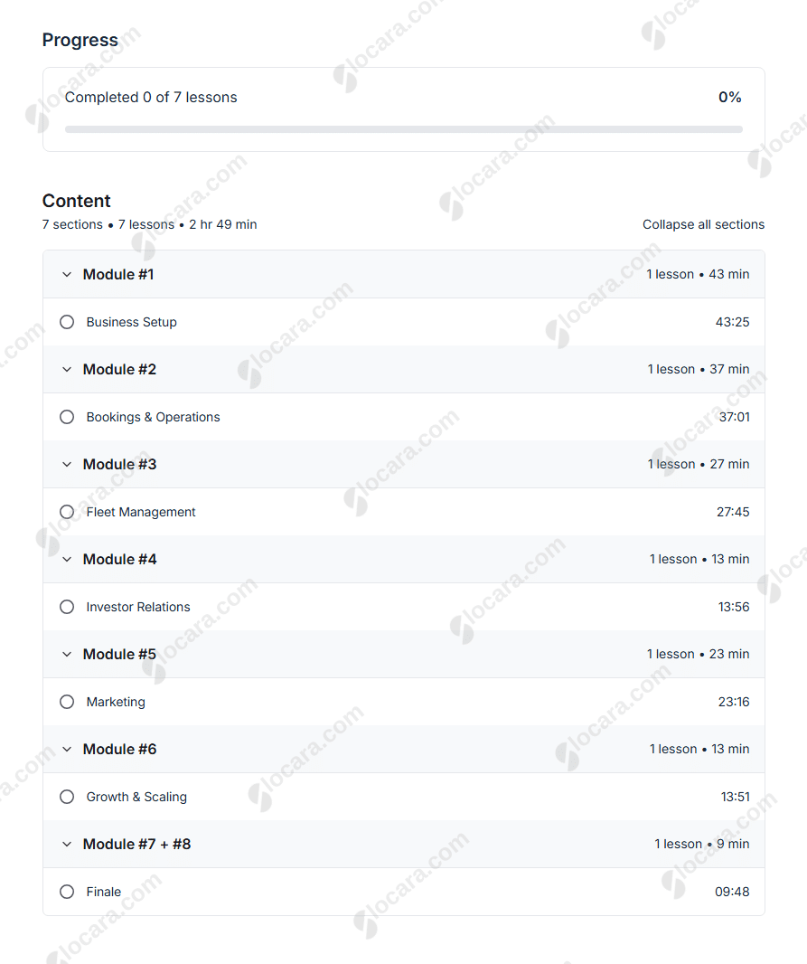This screenshot has height=964, width=807.
Task: Mark Investor Relations as complete
Action: coord(67,606)
